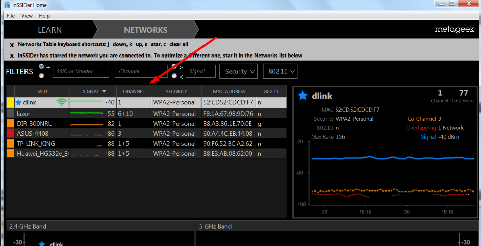This screenshot has height=246, width=481.
Task: Open the File menu
Action: 11,16
